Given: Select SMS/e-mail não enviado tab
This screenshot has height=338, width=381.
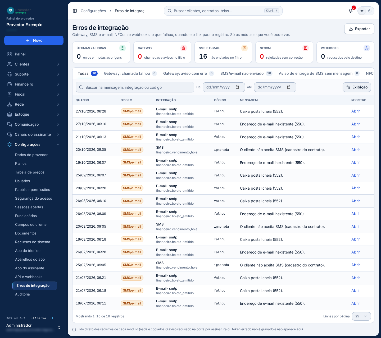Looking at the screenshot, I should 246,73.
